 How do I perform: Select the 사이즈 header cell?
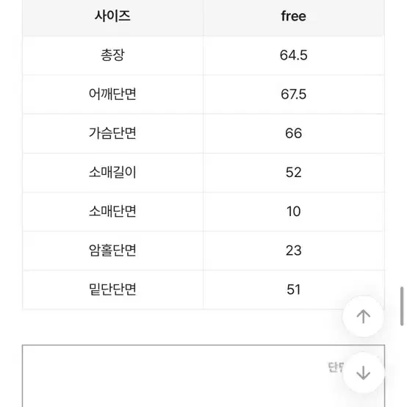tap(112, 16)
